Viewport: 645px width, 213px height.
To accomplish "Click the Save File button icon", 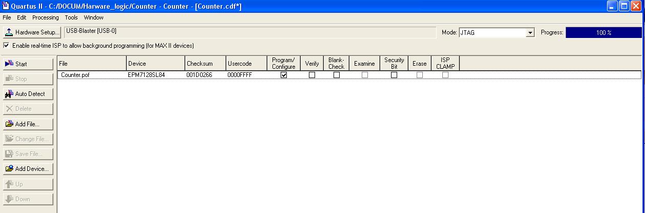I will click(9, 154).
